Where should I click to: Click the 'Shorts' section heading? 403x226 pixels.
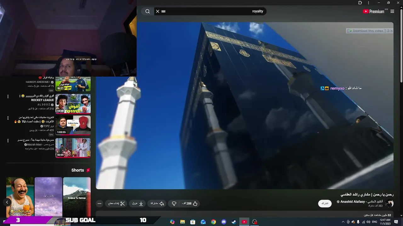click(78, 170)
